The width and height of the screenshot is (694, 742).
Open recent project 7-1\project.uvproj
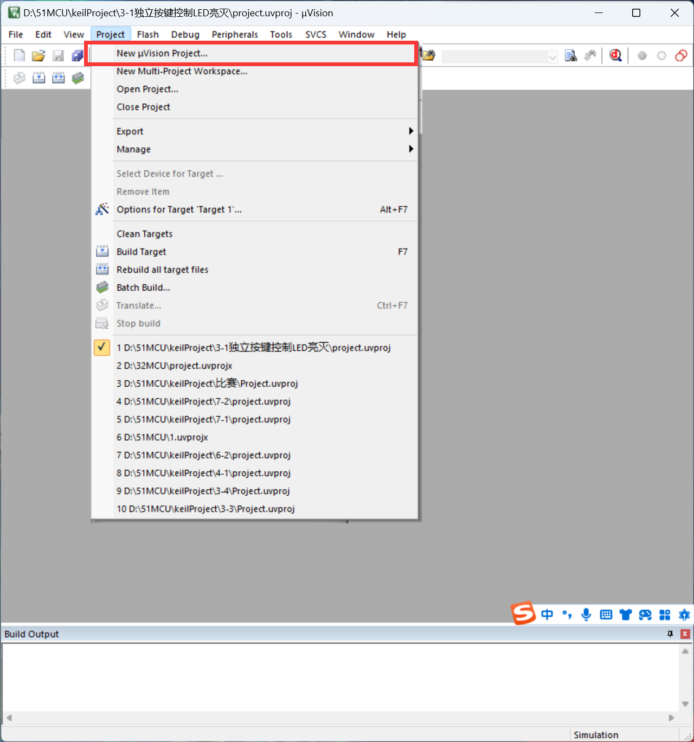(254, 419)
